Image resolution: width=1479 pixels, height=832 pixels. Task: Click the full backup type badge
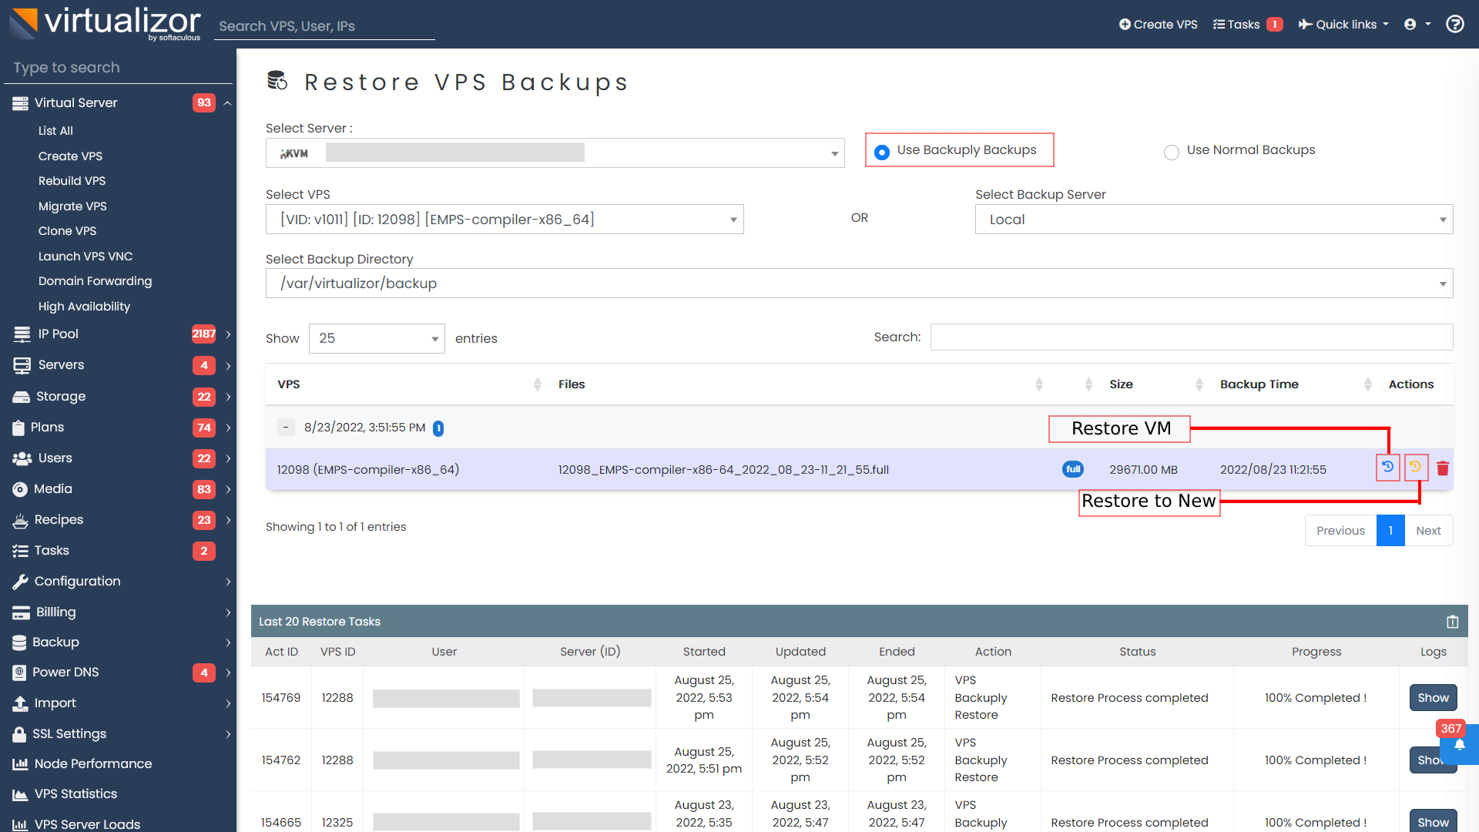click(x=1073, y=469)
